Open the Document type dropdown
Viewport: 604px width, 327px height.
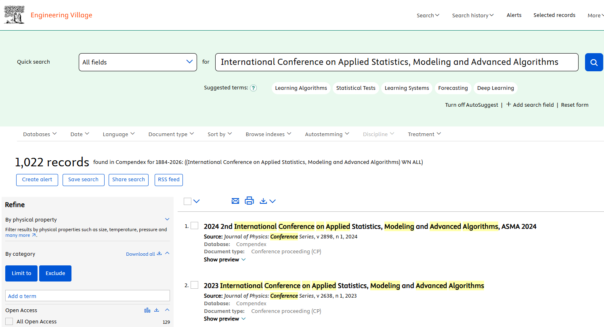(171, 134)
